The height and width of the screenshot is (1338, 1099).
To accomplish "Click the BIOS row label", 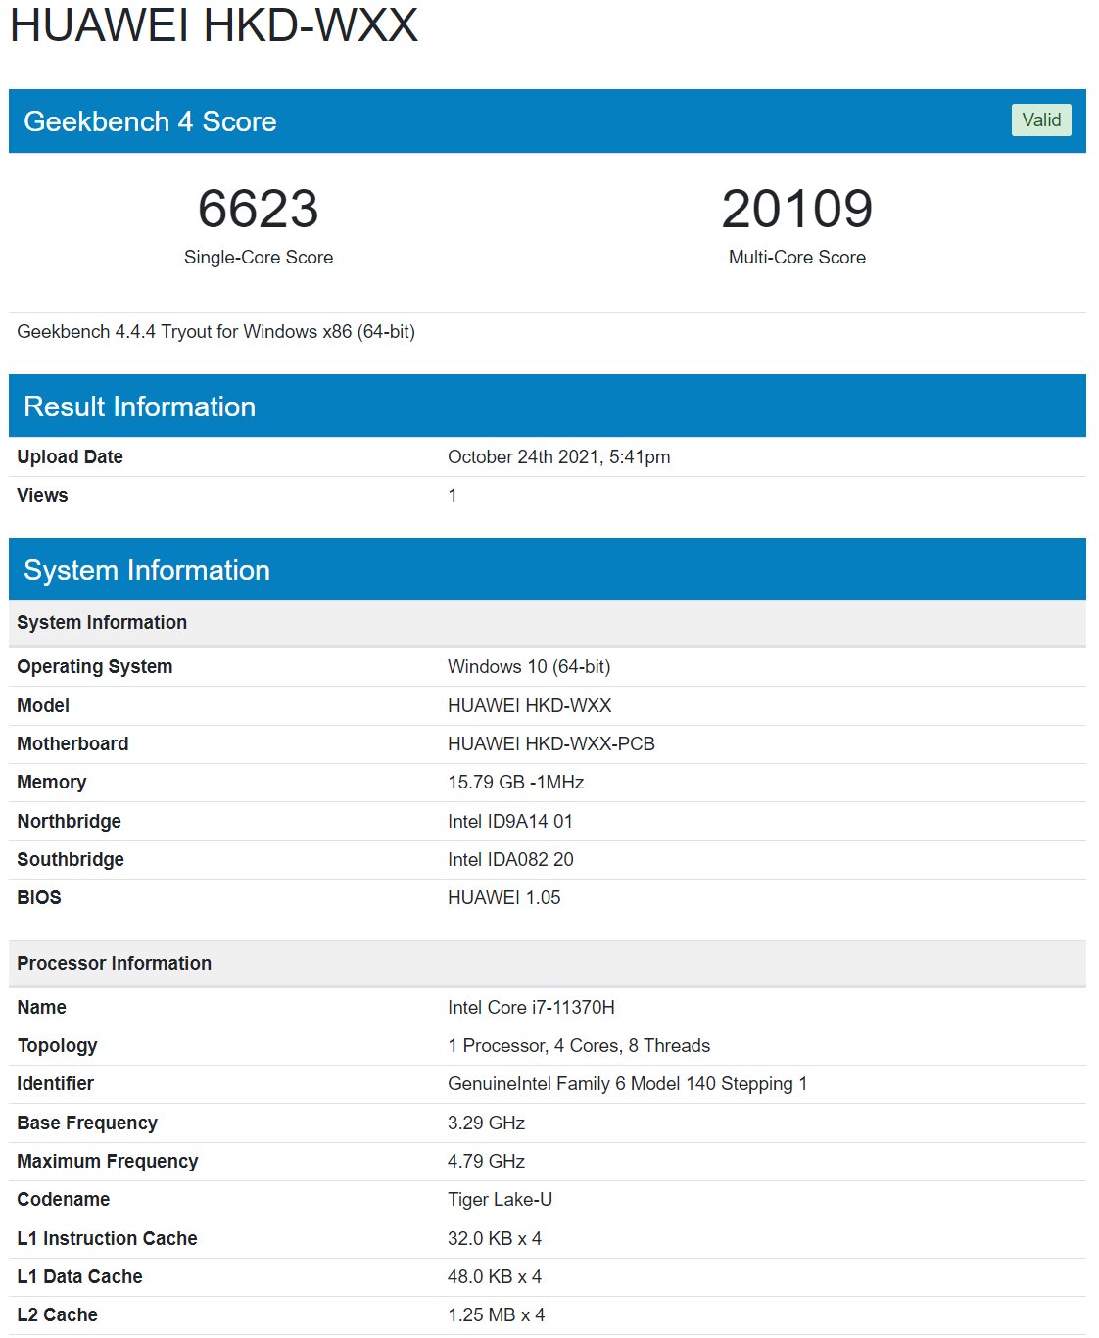I will point(39,897).
